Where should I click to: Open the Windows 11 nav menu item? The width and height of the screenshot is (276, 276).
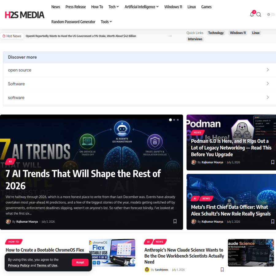(x=173, y=7)
